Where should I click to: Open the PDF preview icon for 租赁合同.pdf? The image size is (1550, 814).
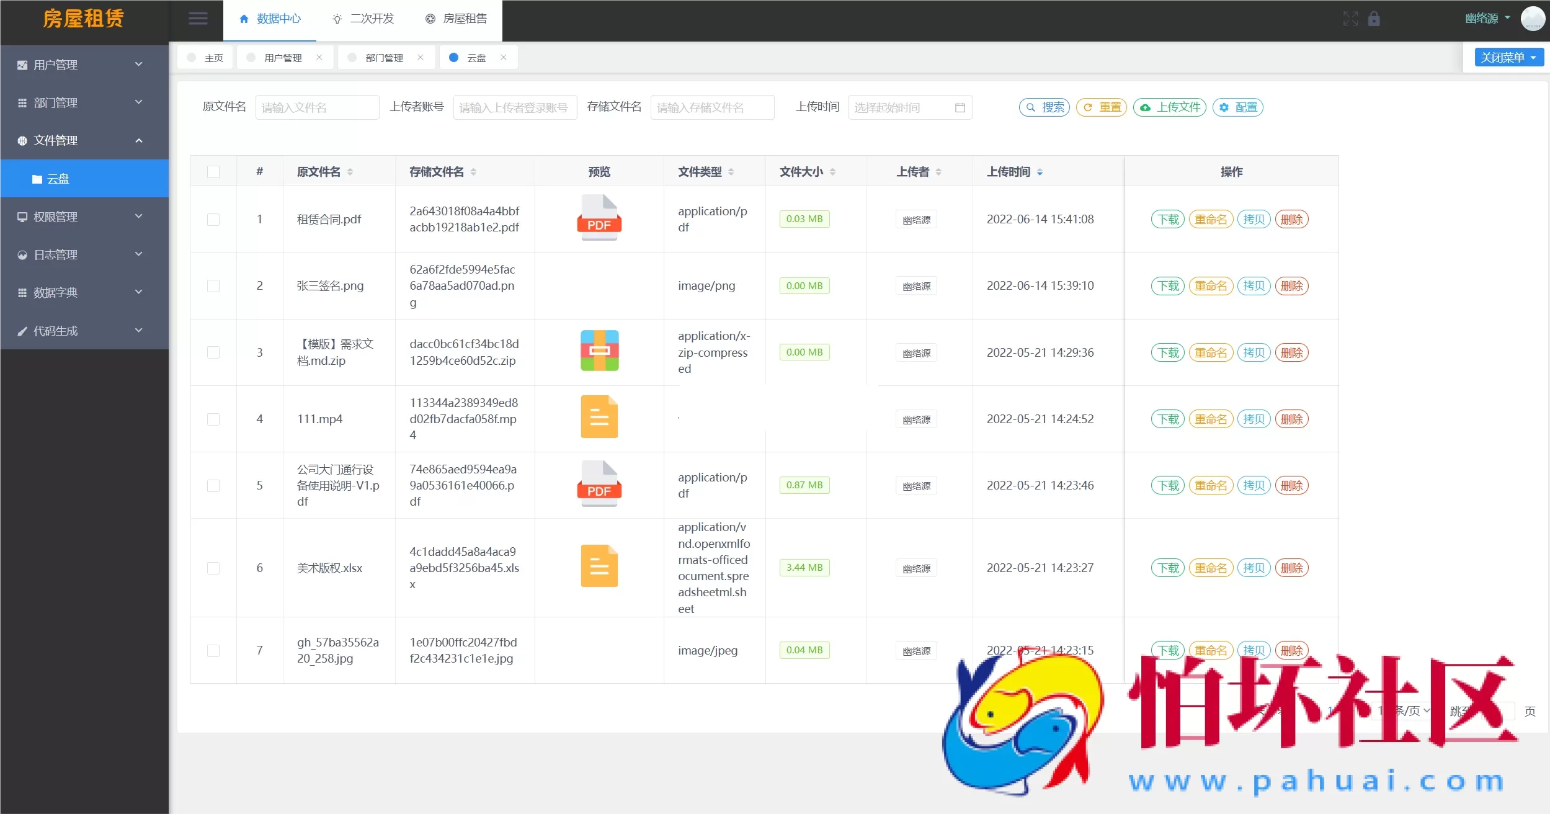click(x=599, y=218)
